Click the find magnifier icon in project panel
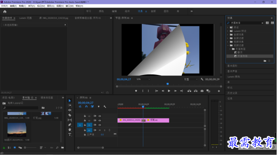Viewport: 277px width, 155px height. pos(57,147)
